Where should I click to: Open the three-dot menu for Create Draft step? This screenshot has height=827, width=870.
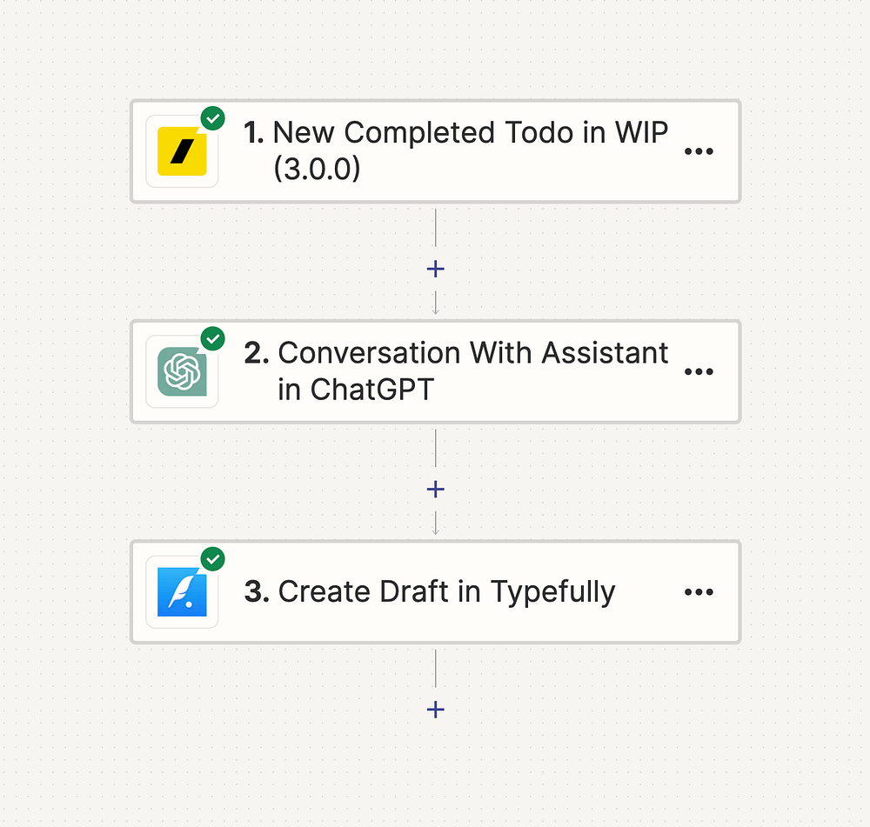[699, 592]
